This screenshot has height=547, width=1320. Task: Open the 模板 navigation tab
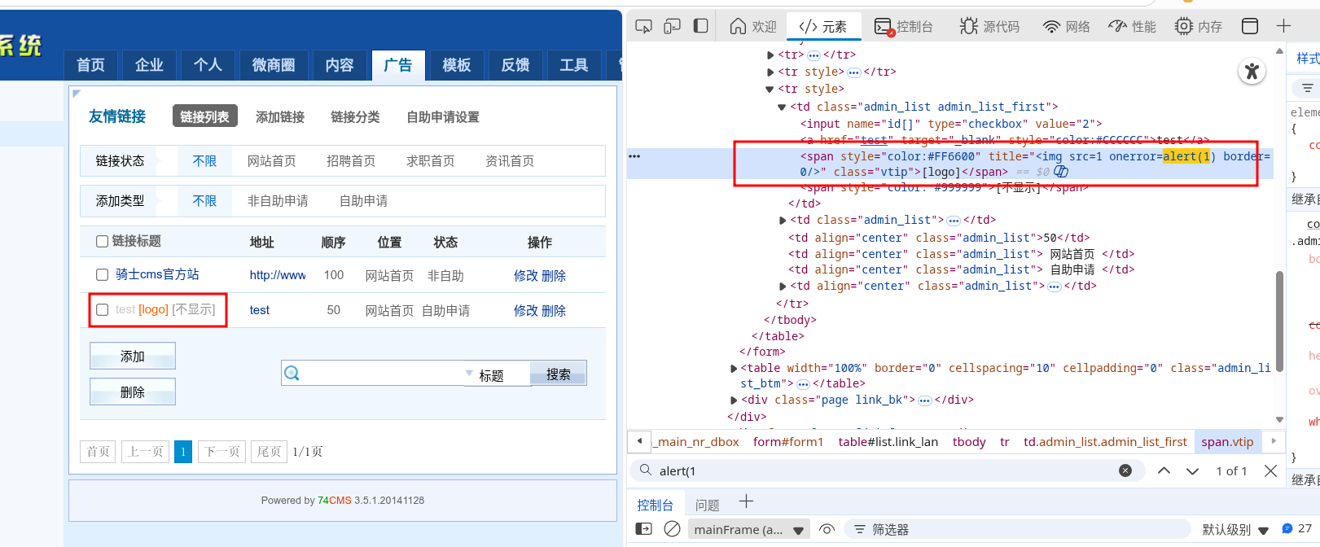456,65
